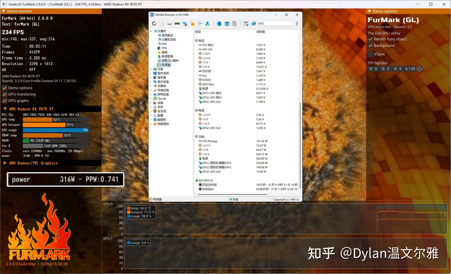Image resolution: width=451 pixels, height=274 pixels.
Task: Click the 项目 column header
Action: point(198,32)
